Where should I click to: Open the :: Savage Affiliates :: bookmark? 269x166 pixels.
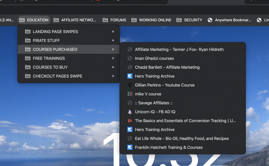tap(183, 103)
